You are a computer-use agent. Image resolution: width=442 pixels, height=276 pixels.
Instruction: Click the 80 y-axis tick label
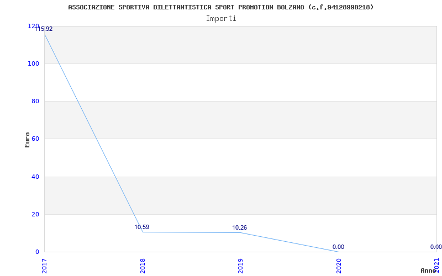[35, 101]
